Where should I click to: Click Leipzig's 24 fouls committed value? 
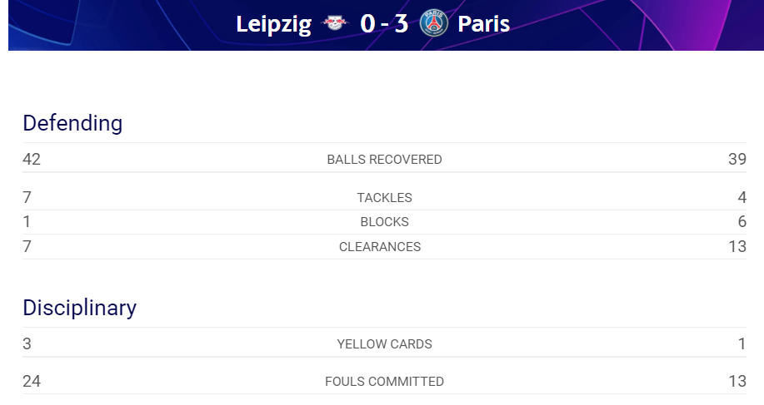click(x=32, y=381)
